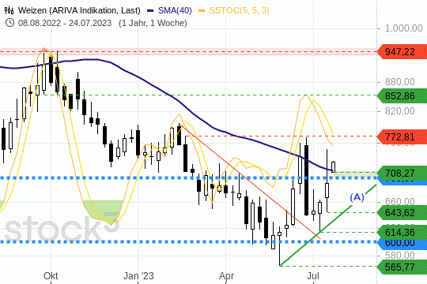The width and height of the screenshot is (427, 284).
Task: Click the 'Apr' time axis label
Action: click(226, 276)
